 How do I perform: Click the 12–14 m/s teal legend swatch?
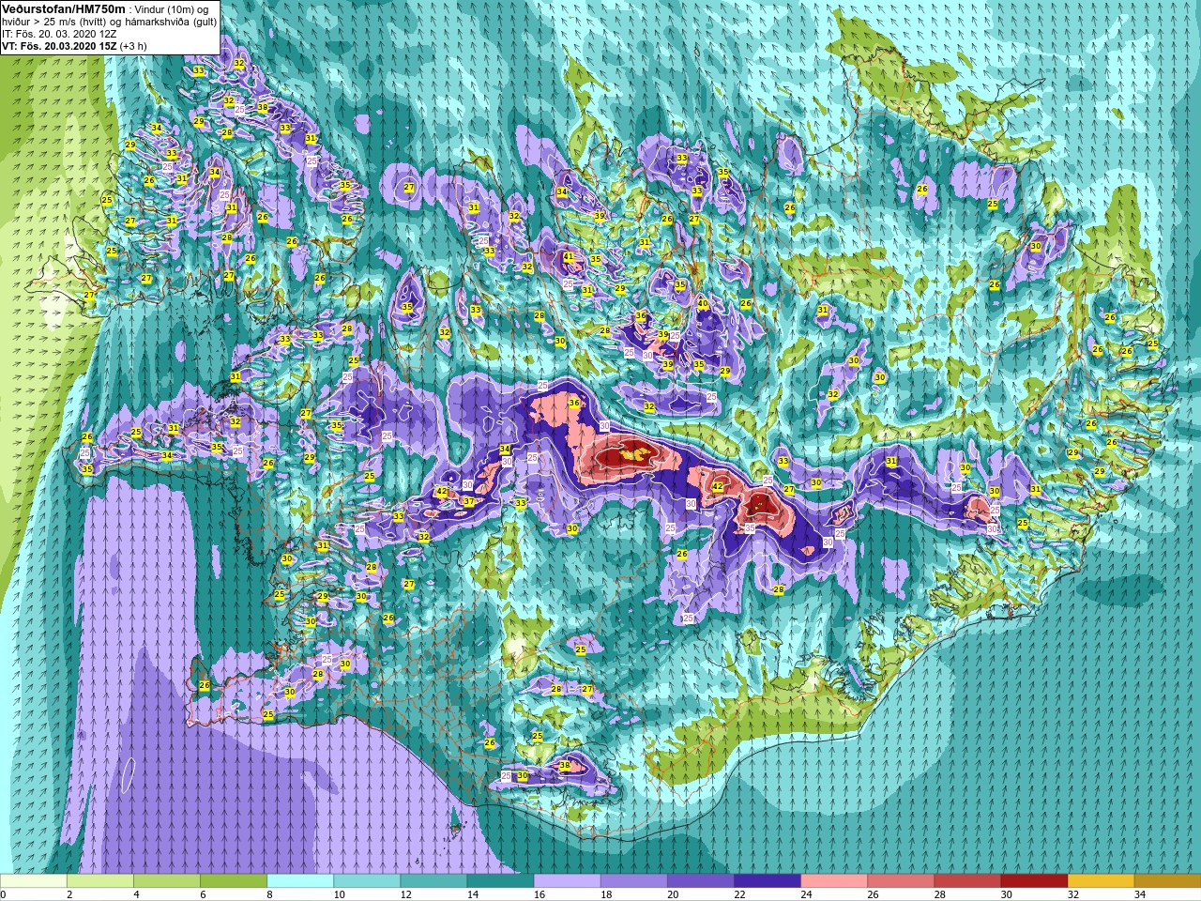[433, 881]
